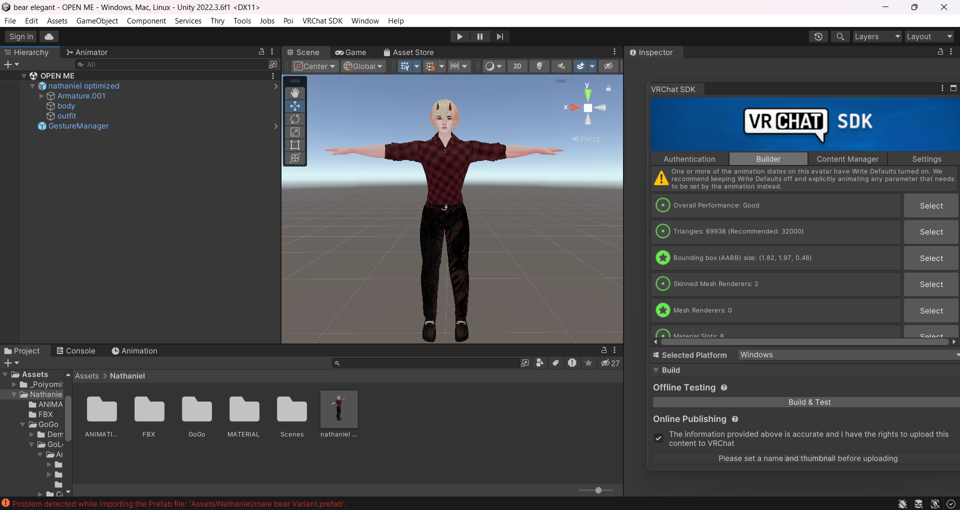Select the Move tool in the Scene toolbar
Image resolution: width=960 pixels, height=510 pixels.
[x=295, y=106]
